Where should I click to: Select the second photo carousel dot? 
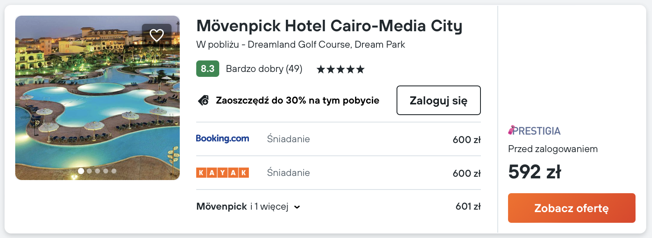click(x=89, y=171)
